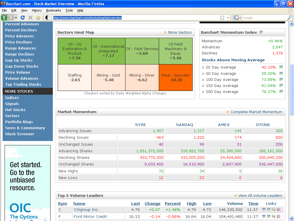This screenshot has width=294, height=221.
Task: Open the Complete Market Momentum link
Action: pyautogui.click(x=256, y=112)
